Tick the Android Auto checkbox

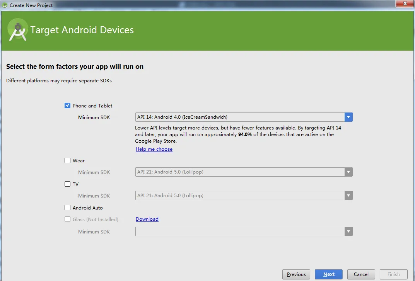click(67, 208)
